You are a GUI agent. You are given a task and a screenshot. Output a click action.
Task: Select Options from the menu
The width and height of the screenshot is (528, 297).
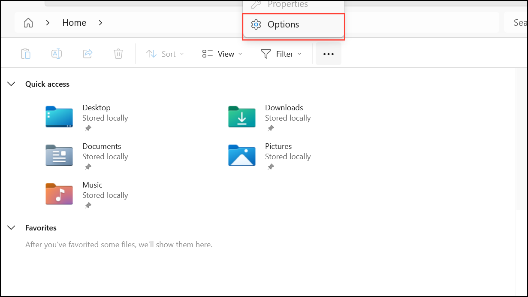pos(283,24)
